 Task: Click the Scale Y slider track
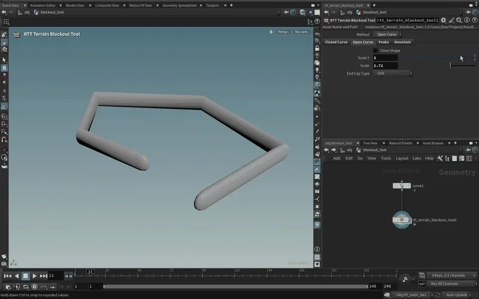point(438,57)
